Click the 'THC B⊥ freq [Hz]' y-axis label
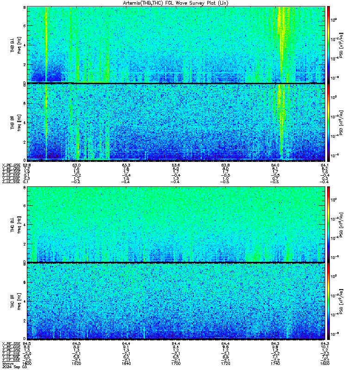Screen dimensions: 347x370 tap(16, 225)
